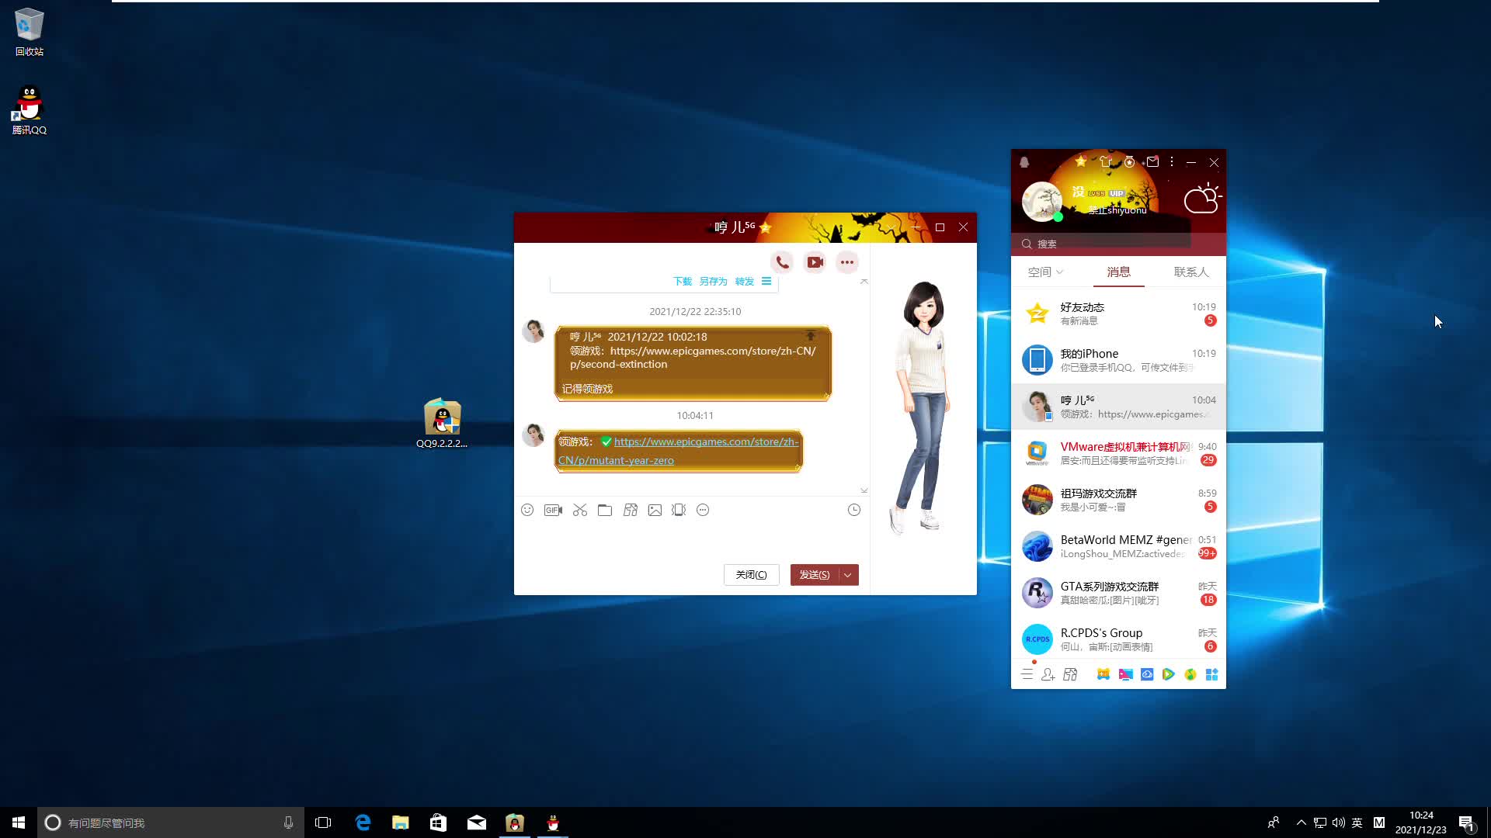Image resolution: width=1491 pixels, height=838 pixels.
Task: Open the main menu at panel bottom
Action: click(x=1027, y=674)
